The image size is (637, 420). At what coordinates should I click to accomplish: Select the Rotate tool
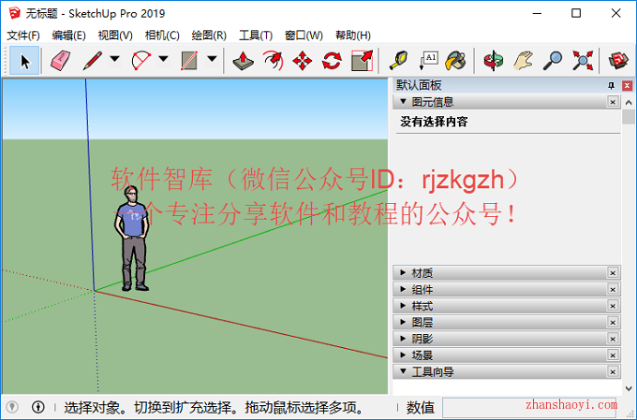coord(332,61)
